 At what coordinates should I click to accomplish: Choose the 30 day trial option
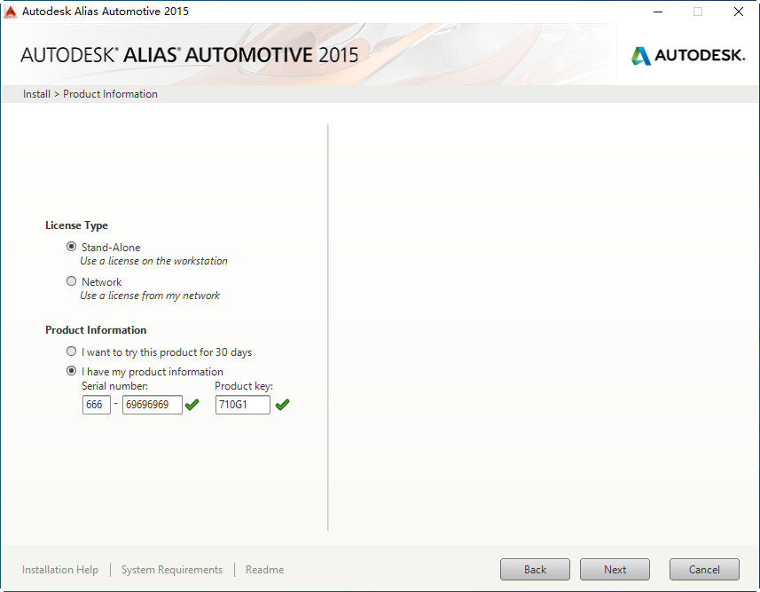pyautogui.click(x=71, y=351)
